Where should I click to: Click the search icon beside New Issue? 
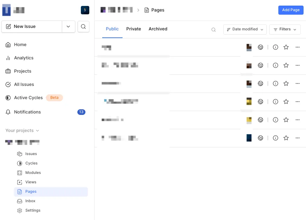pos(83,27)
